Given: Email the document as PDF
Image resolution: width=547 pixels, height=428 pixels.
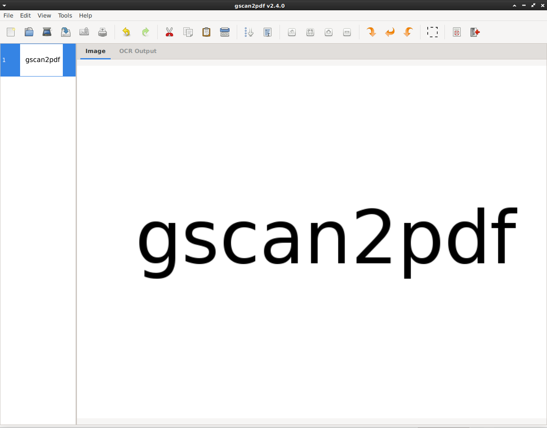Looking at the screenshot, I should [x=84, y=32].
